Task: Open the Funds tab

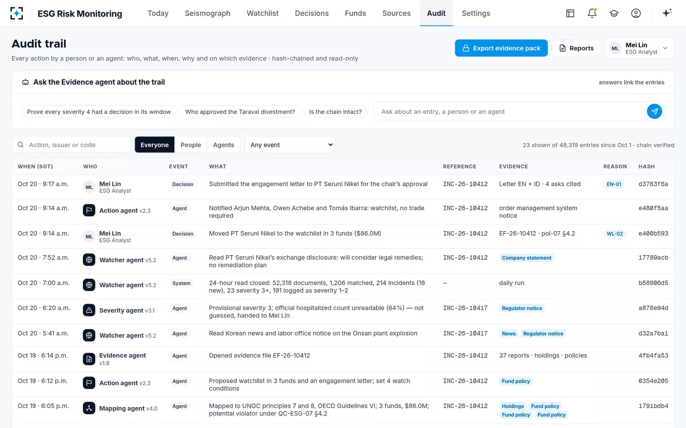Action: (355, 13)
